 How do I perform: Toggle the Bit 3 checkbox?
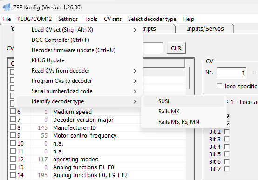pyautogui.click(x=227, y=139)
